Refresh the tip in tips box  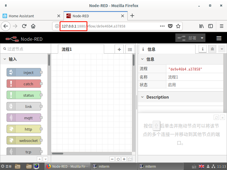(x=216, y=118)
